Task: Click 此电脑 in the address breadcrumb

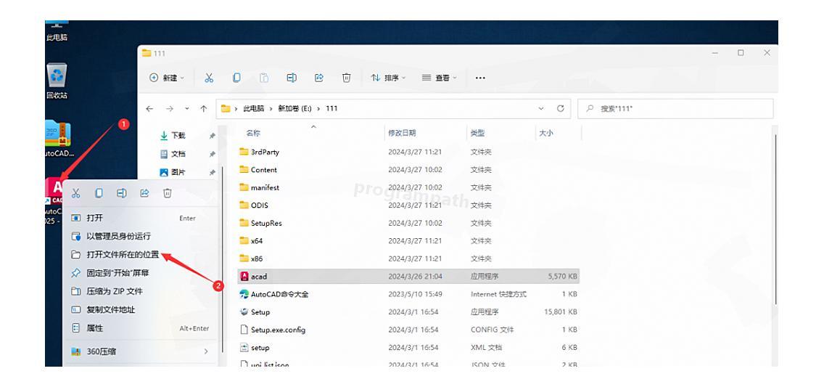Action: (x=255, y=108)
